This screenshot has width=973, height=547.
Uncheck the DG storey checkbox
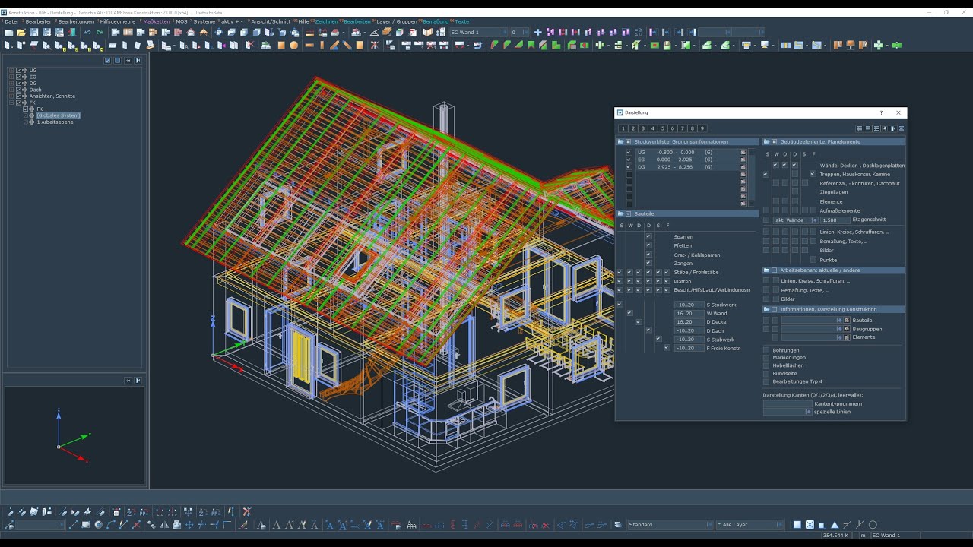pyautogui.click(x=629, y=166)
